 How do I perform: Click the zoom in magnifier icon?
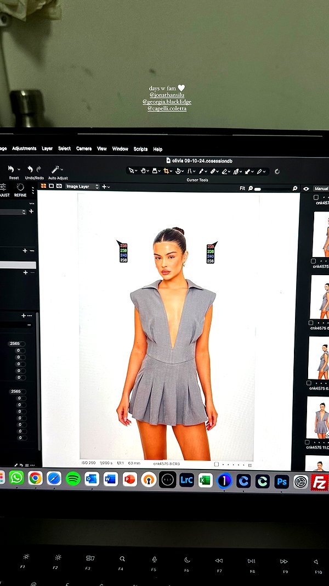(x=294, y=188)
